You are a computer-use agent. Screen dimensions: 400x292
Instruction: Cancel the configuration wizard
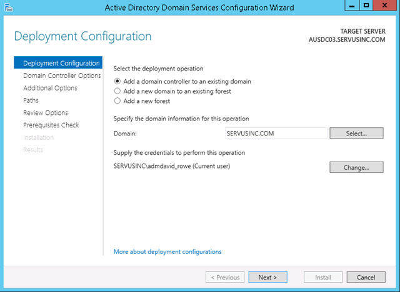pyautogui.click(x=366, y=277)
